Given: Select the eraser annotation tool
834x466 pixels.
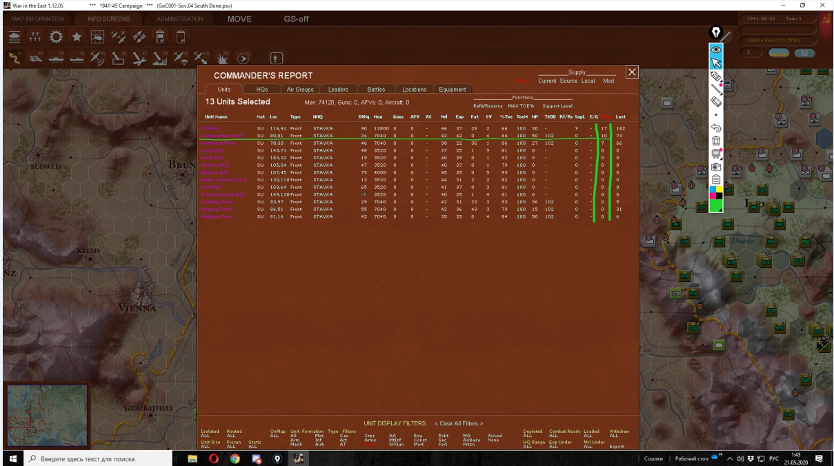Looking at the screenshot, I should point(716,101).
